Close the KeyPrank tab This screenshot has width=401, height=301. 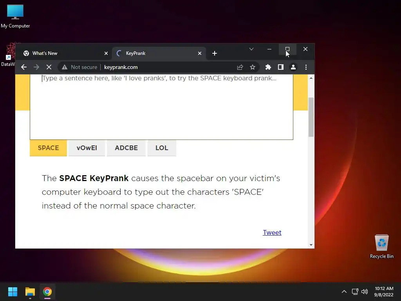tap(200, 53)
